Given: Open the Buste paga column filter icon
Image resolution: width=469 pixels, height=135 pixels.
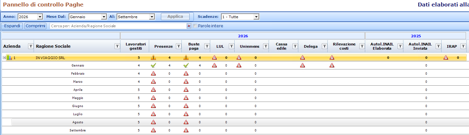Looking at the screenshot, I should point(207,46).
